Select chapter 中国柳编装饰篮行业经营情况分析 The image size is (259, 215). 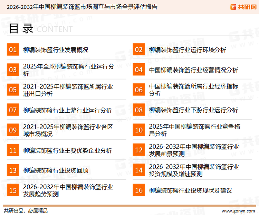coord(193,70)
